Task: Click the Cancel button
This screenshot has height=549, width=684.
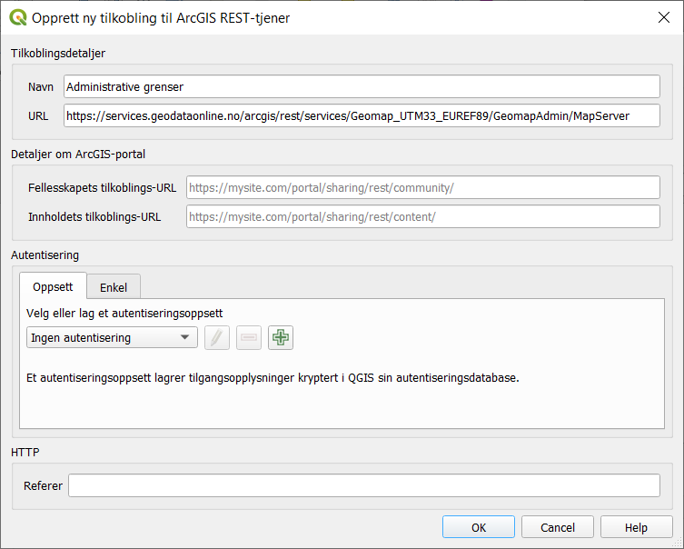Action: tap(558, 527)
